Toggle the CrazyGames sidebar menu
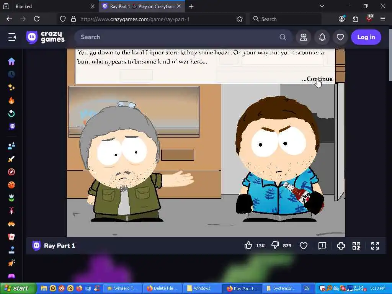This screenshot has height=294, width=392. click(12, 37)
